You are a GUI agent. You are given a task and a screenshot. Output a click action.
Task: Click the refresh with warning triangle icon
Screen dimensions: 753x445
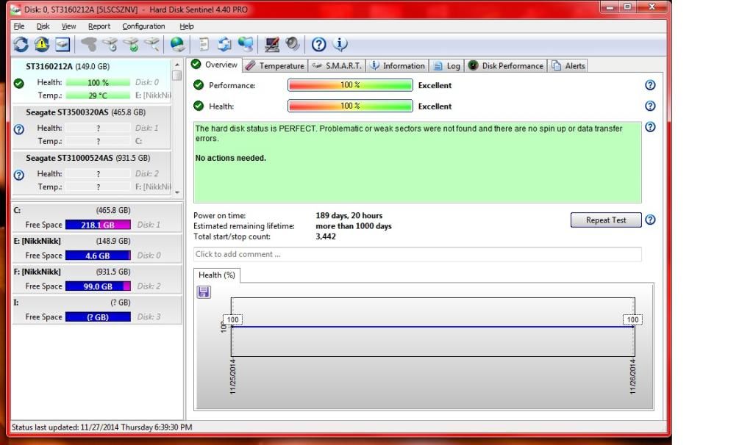point(42,45)
